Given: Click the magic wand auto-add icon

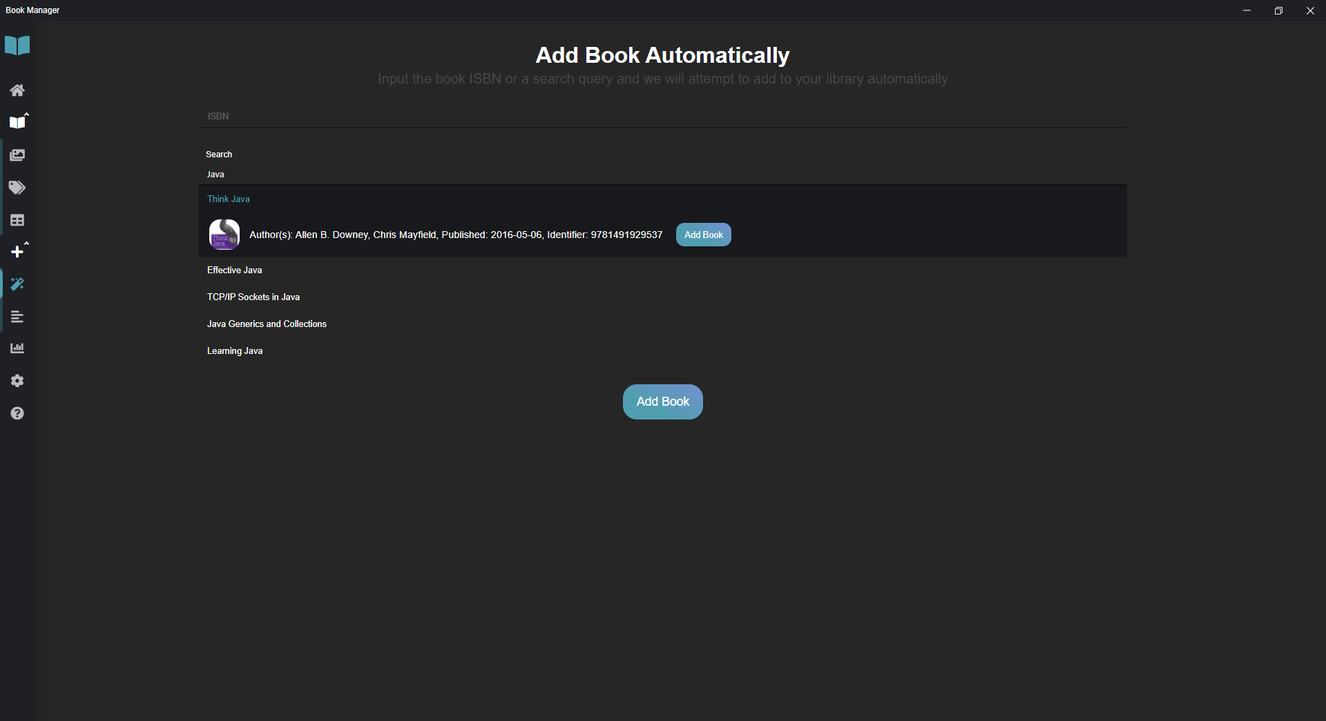Looking at the screenshot, I should [x=17, y=284].
